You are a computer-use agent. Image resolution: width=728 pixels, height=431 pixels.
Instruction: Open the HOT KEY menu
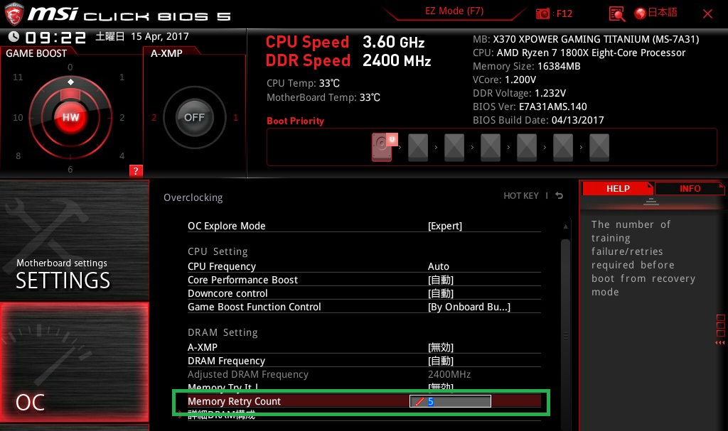click(521, 196)
